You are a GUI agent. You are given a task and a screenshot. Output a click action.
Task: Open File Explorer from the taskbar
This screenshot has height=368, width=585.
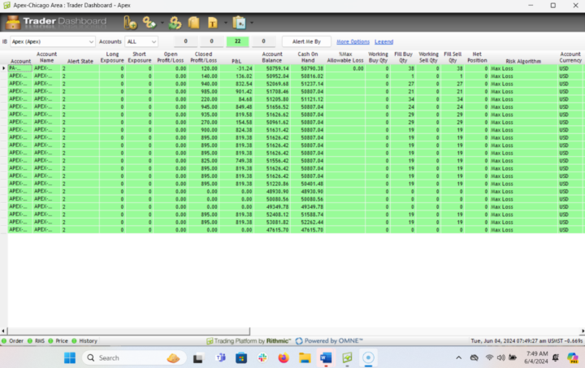coord(305,358)
